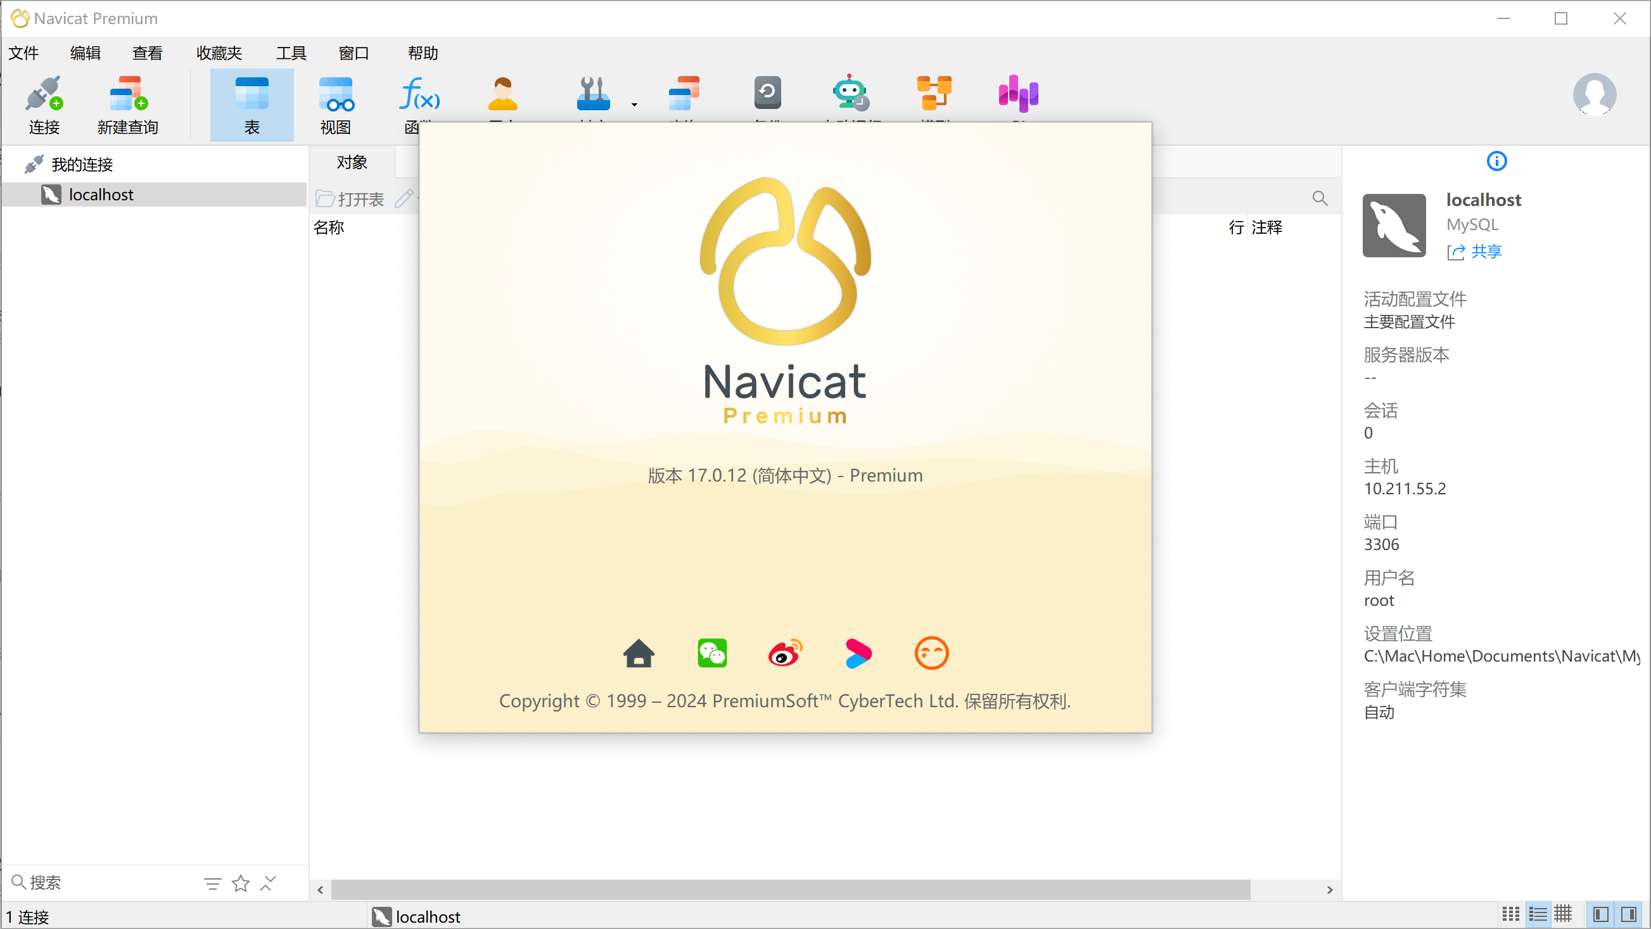Click the 打开表 button

click(x=350, y=200)
